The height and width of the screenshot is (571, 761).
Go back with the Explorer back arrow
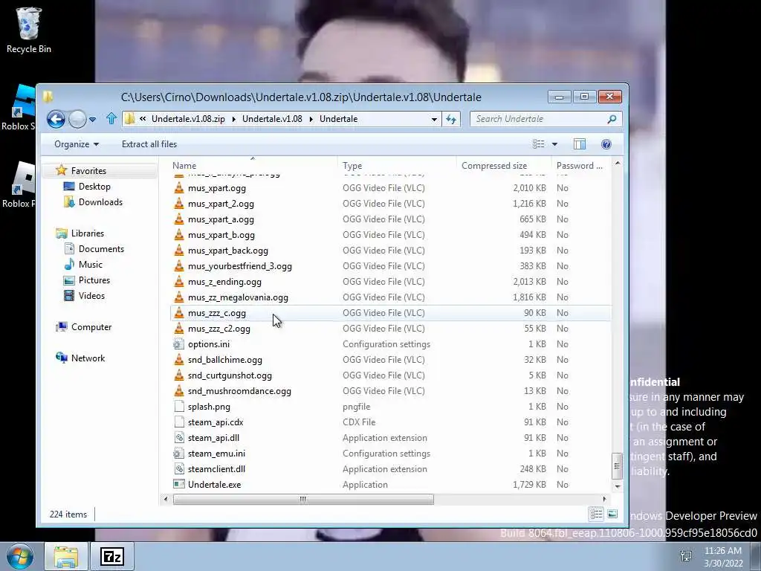(56, 119)
